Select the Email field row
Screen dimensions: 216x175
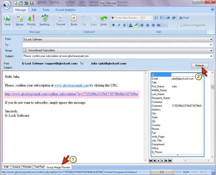click(x=177, y=79)
